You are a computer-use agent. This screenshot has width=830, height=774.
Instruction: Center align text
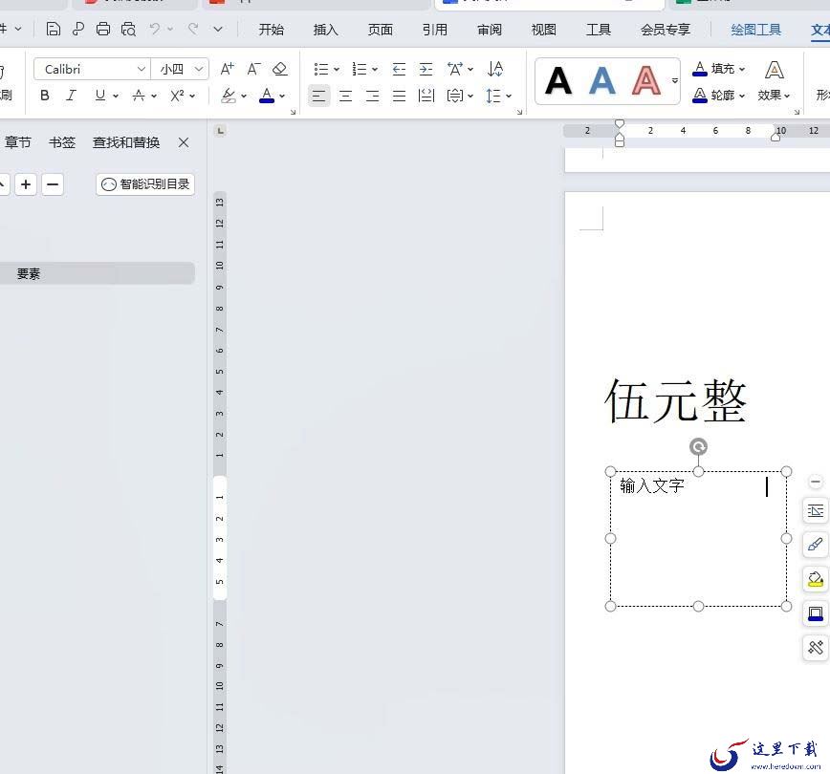click(x=345, y=96)
